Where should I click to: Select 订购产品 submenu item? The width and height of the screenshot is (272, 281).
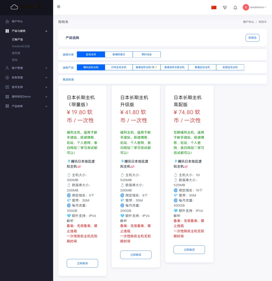click(x=17, y=40)
